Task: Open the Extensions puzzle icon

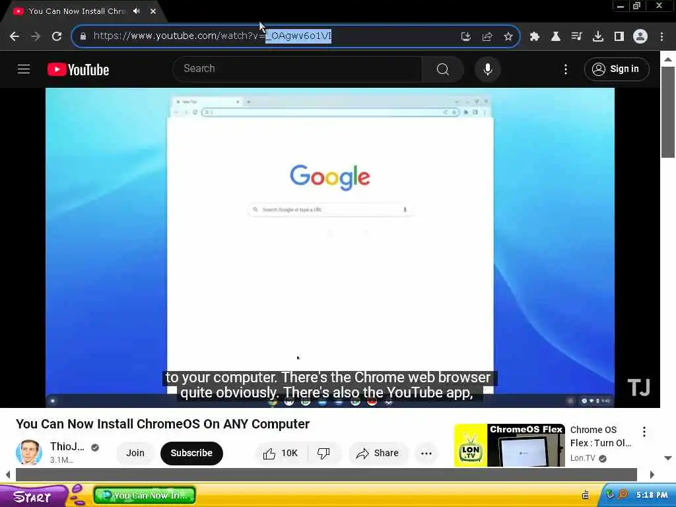Action: tap(535, 36)
